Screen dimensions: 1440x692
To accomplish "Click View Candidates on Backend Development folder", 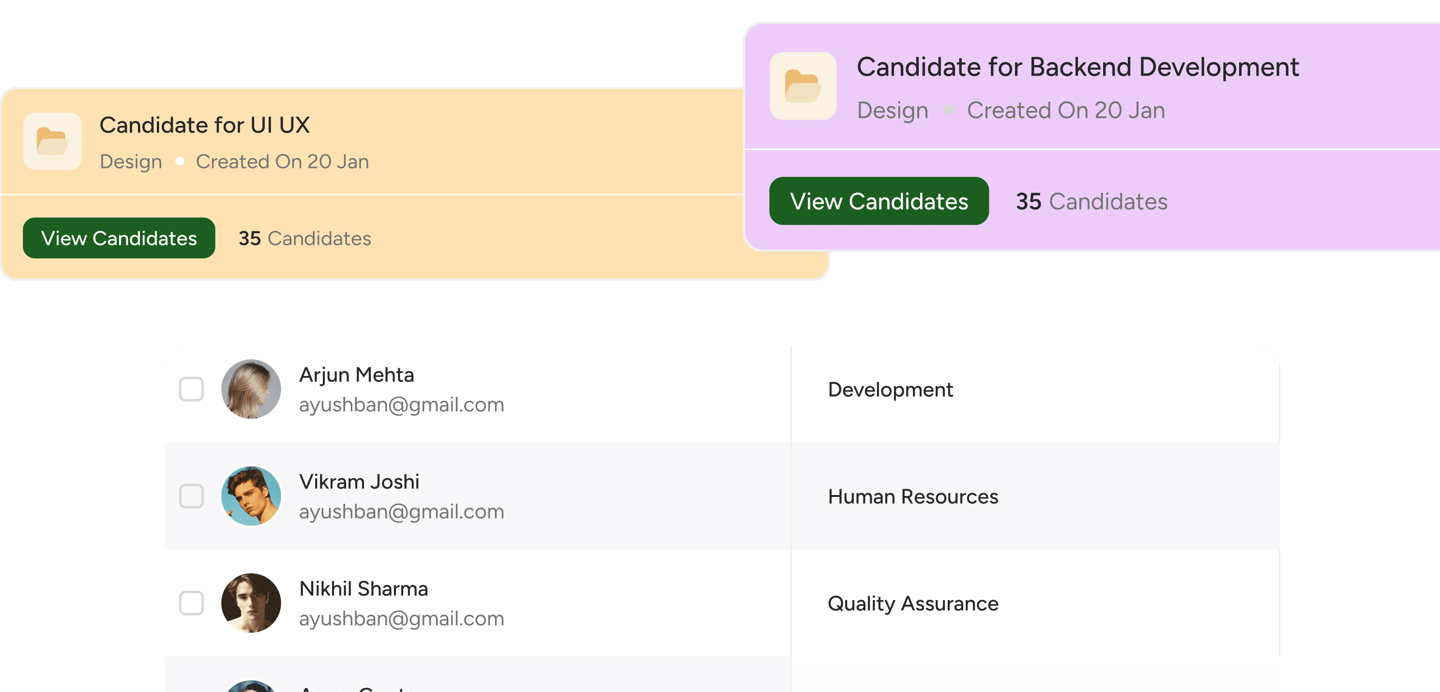I will coord(879,201).
